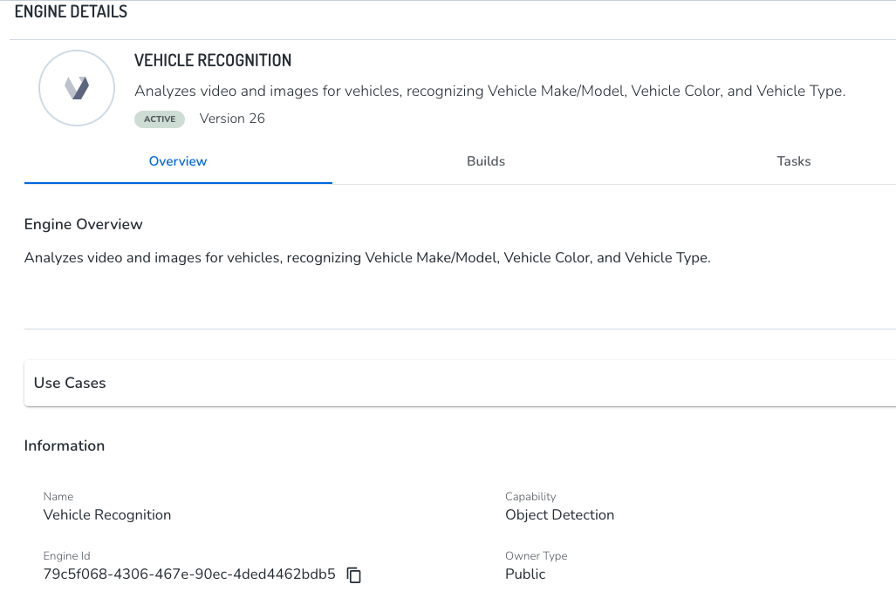The height and width of the screenshot is (598, 896).
Task: Click the Public owner type value
Action: (x=525, y=574)
